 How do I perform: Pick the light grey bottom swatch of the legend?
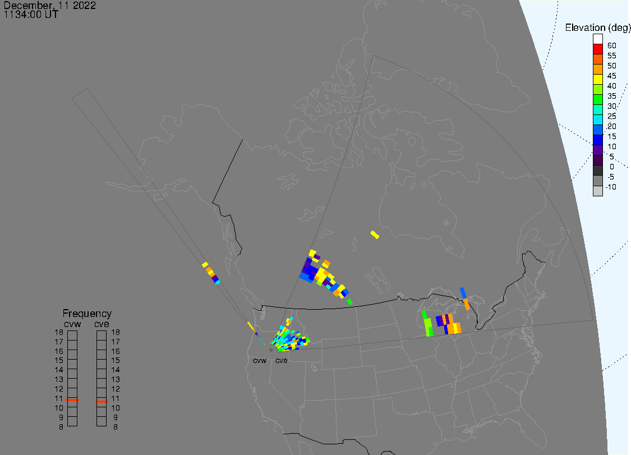[597, 190]
